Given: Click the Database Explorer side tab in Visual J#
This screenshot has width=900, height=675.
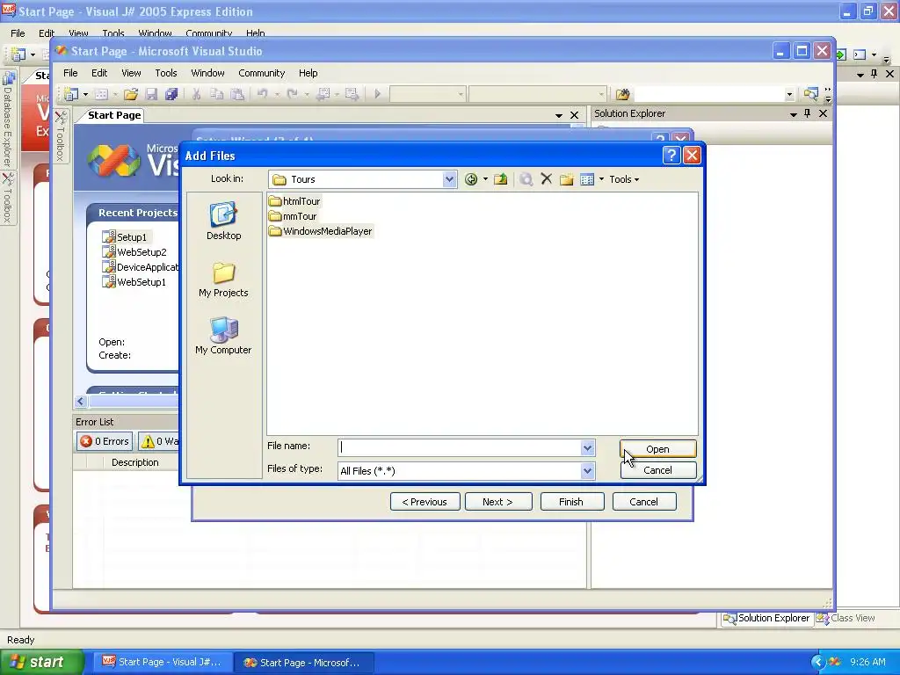Looking at the screenshot, I should pyautogui.click(x=8, y=119).
